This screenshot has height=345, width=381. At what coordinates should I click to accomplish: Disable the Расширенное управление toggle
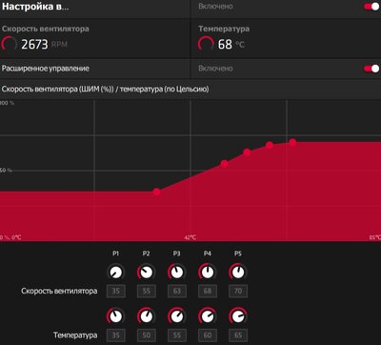click(371, 69)
